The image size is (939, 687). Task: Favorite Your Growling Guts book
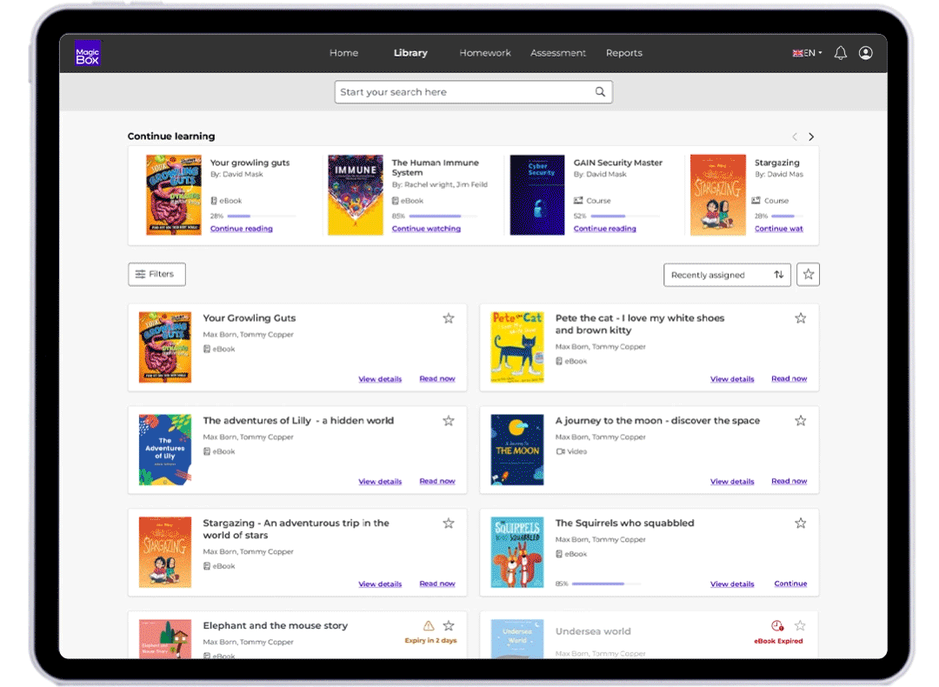coord(449,318)
